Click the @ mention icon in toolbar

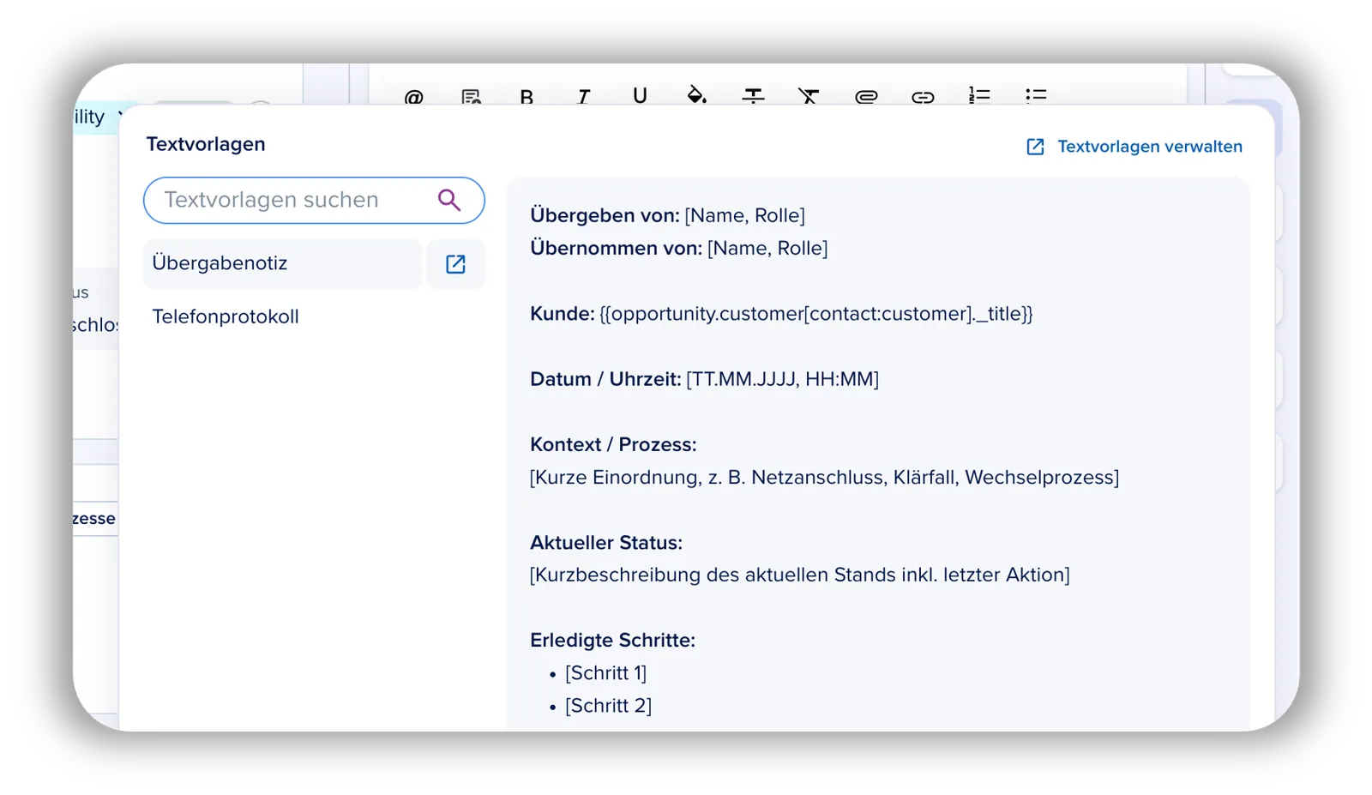414,97
